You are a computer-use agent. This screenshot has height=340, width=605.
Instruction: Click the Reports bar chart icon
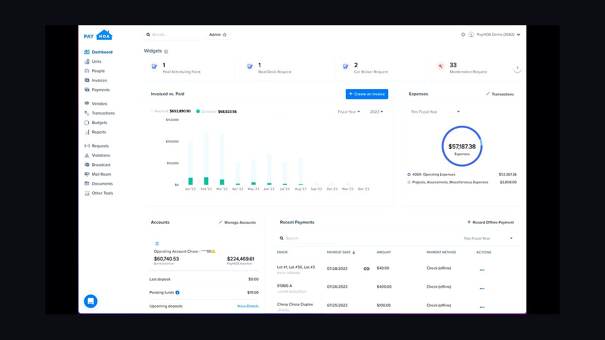point(87,132)
